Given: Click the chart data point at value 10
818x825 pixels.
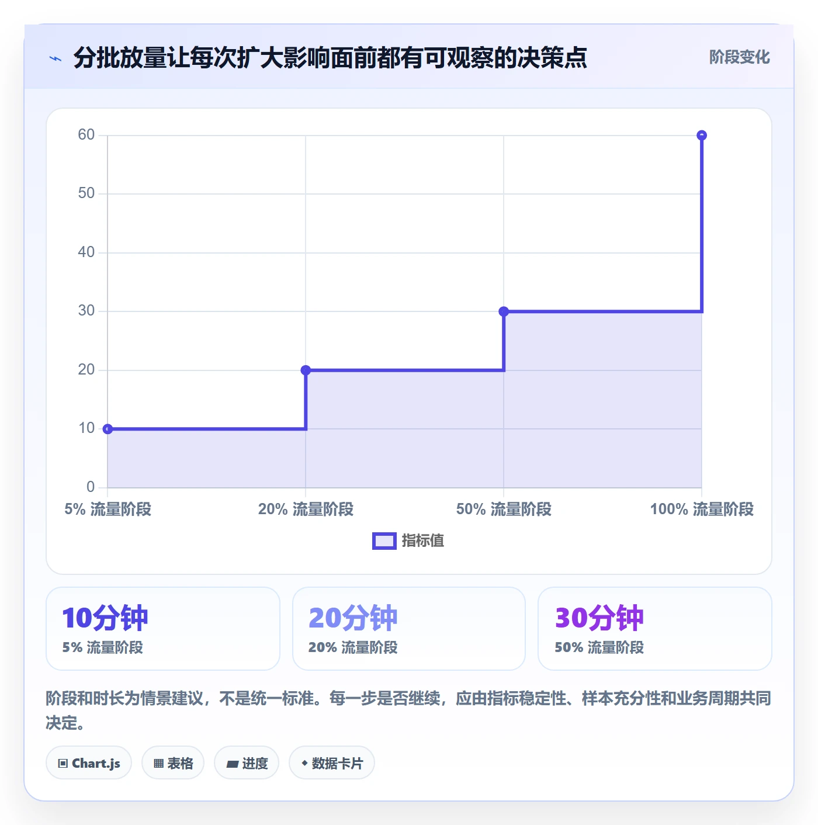Looking at the screenshot, I should point(108,429).
